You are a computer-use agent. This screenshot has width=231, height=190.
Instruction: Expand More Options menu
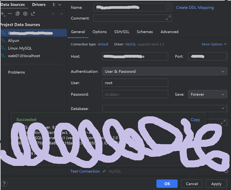tap(214, 44)
